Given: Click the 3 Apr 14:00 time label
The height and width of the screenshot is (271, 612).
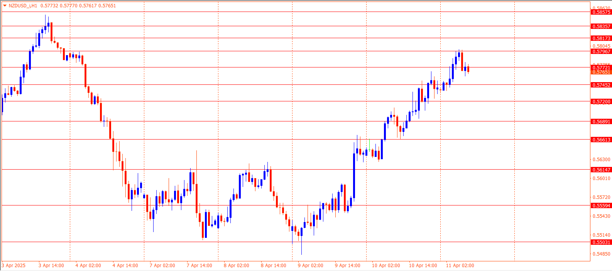Looking at the screenshot, I should (51, 266).
